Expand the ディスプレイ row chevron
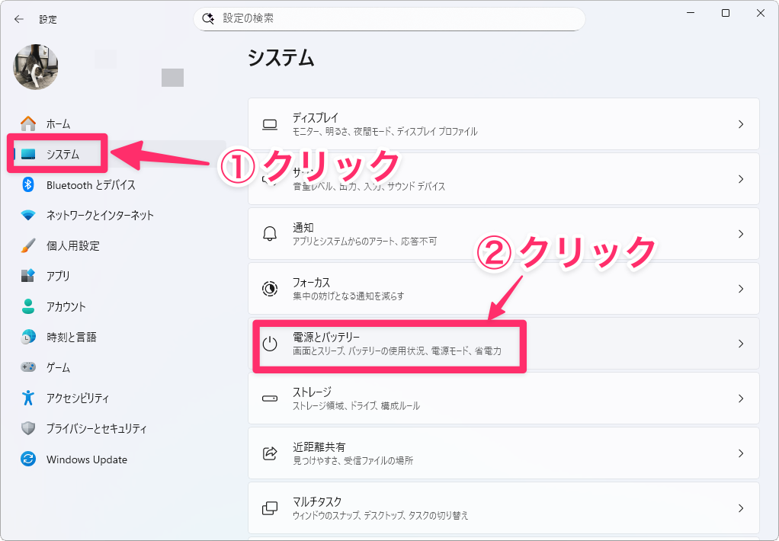779x541 pixels. coord(740,124)
